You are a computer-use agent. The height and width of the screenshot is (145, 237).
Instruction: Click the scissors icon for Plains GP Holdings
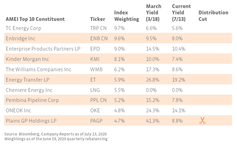[202, 121]
